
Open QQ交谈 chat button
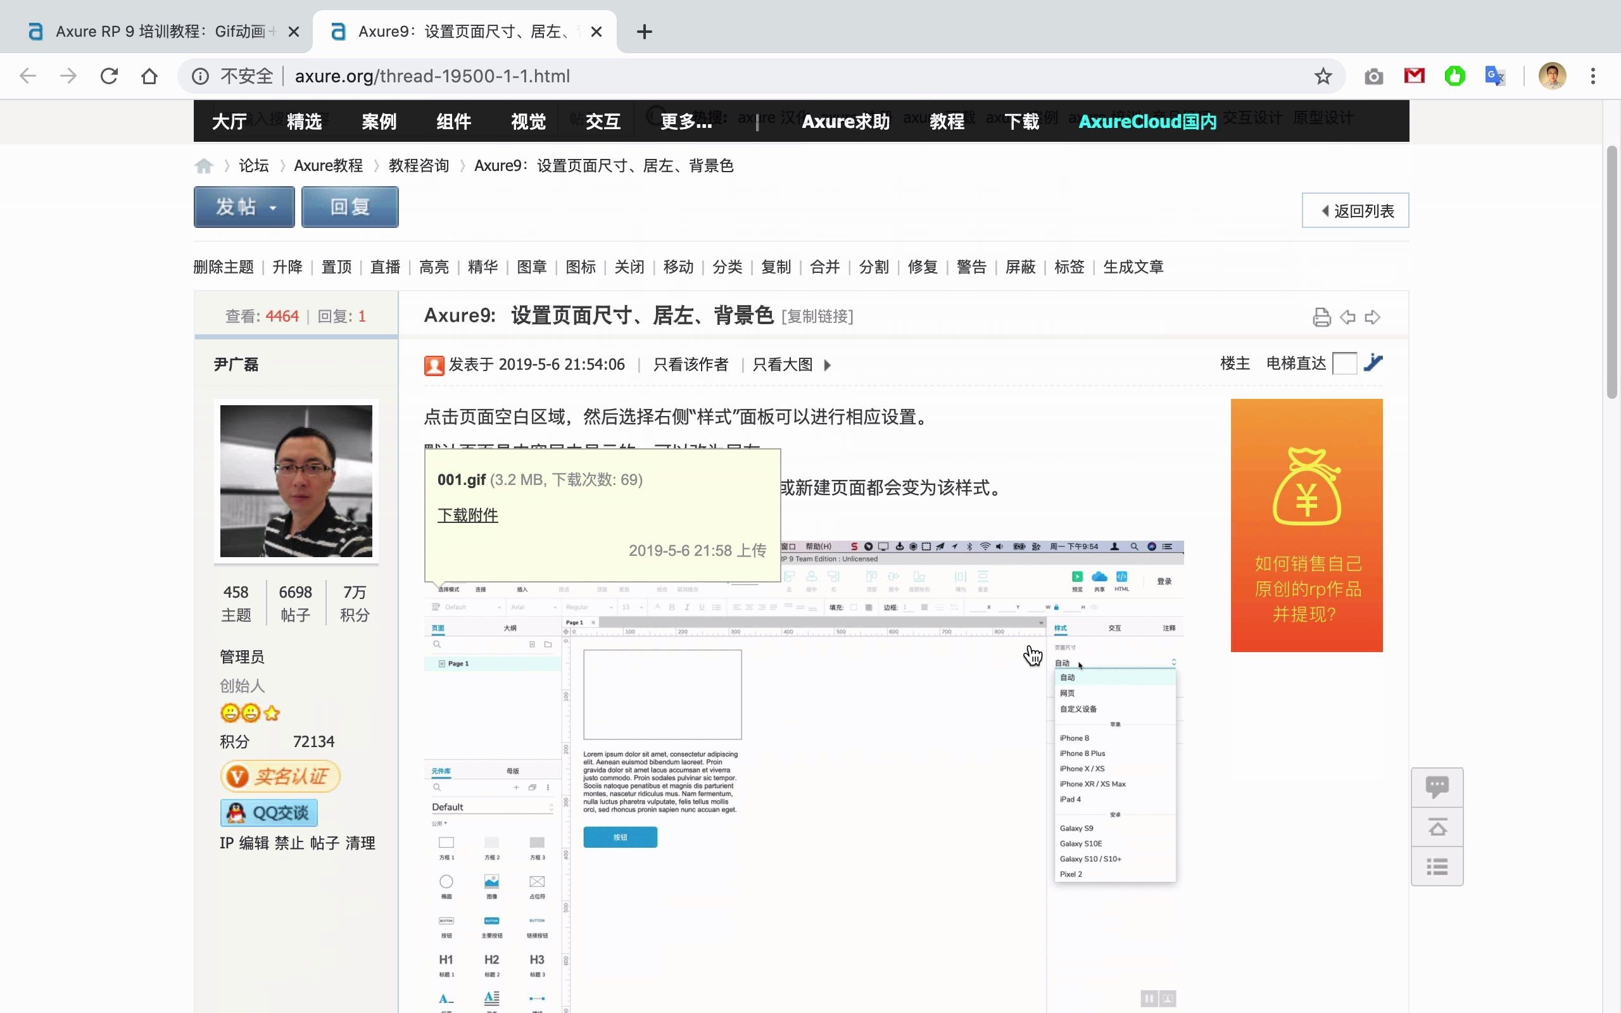point(268,813)
